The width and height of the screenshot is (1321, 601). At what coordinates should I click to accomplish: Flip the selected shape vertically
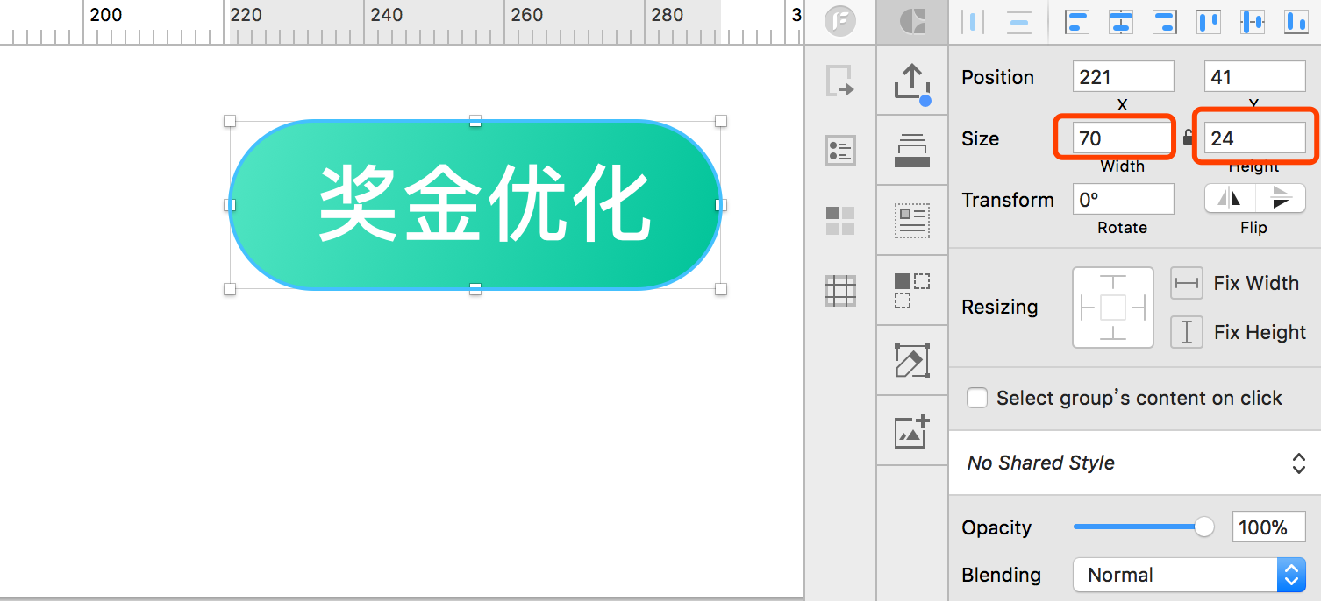(1280, 198)
